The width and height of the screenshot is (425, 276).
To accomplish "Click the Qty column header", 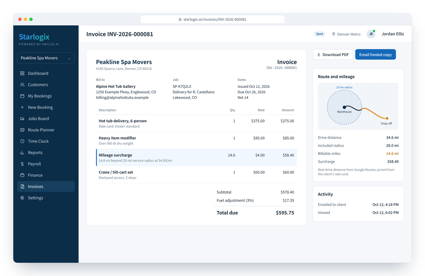I will (x=232, y=110).
